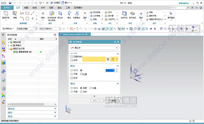
Task: Click 实体特征转换为钣金 icon
Action: pyautogui.click(x=52, y=13)
